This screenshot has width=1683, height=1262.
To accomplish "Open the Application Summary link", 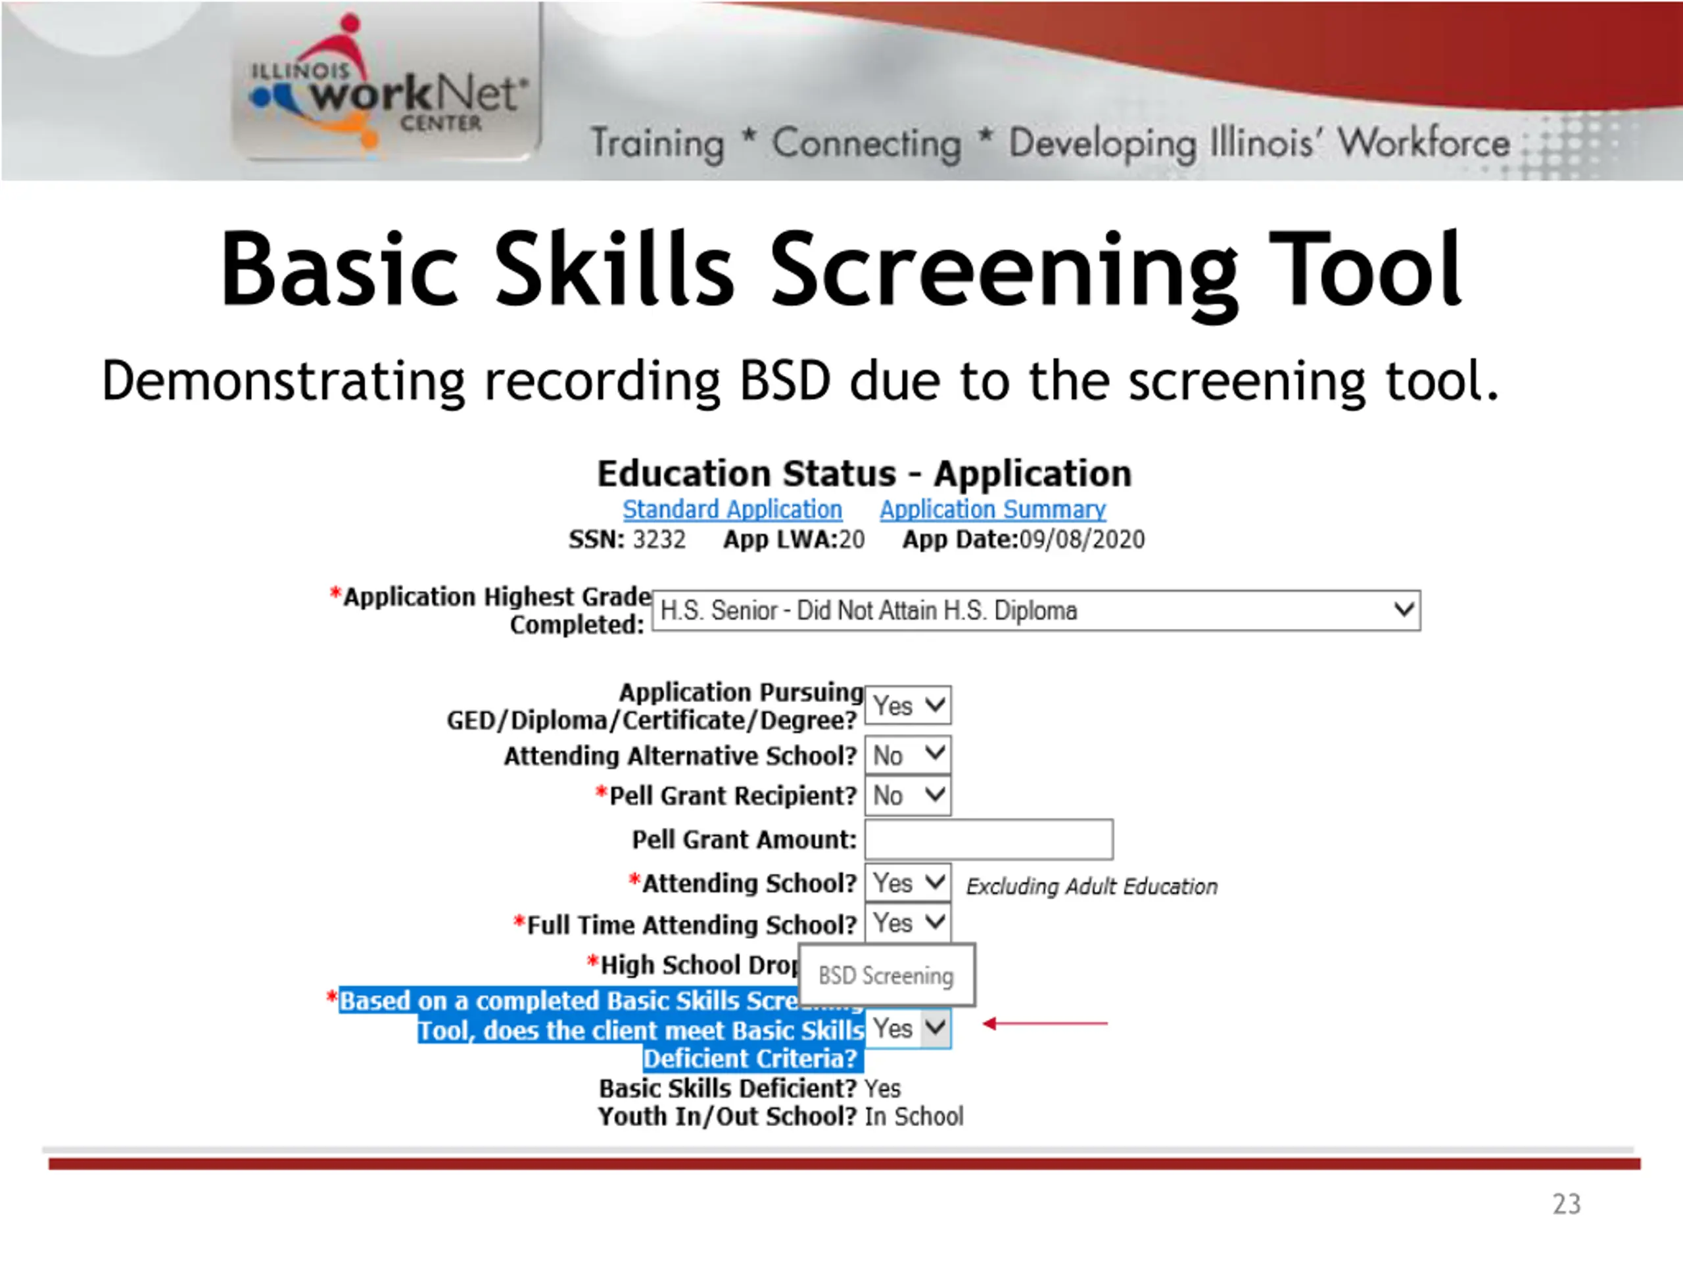I will [x=993, y=509].
